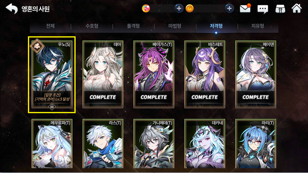The width and height of the screenshot is (308, 173).
Task: Select the 베이가스(T) hero card
Action: point(154,74)
